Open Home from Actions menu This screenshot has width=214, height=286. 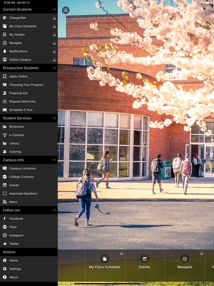click(x=29, y=260)
